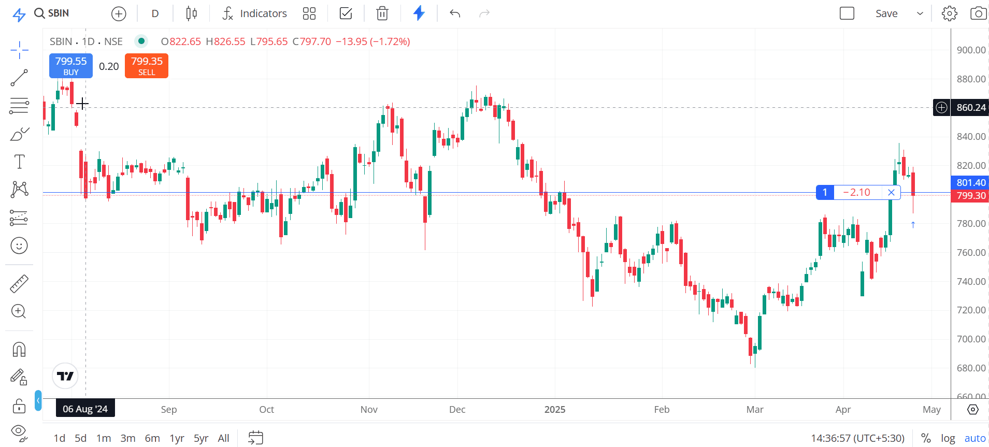The height and width of the screenshot is (447, 989).
Task: Open the forecasting and measurement tools
Action: coord(19,218)
